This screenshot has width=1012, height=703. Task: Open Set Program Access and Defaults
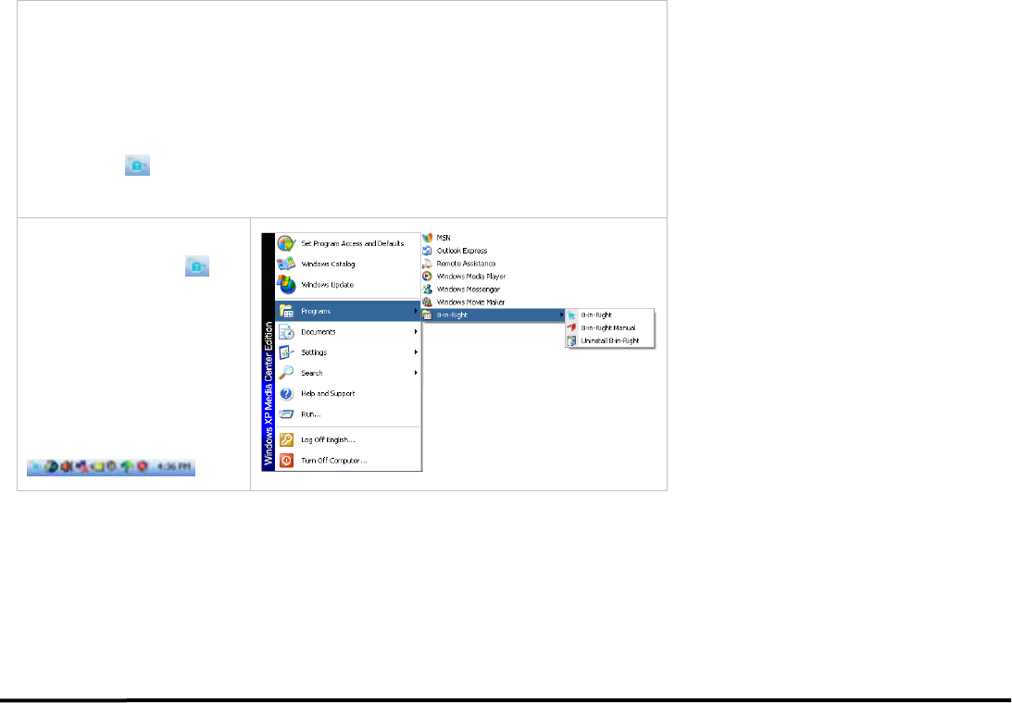(348, 244)
